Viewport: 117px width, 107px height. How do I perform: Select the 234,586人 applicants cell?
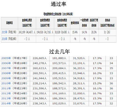pyautogui.click(x=40, y=98)
